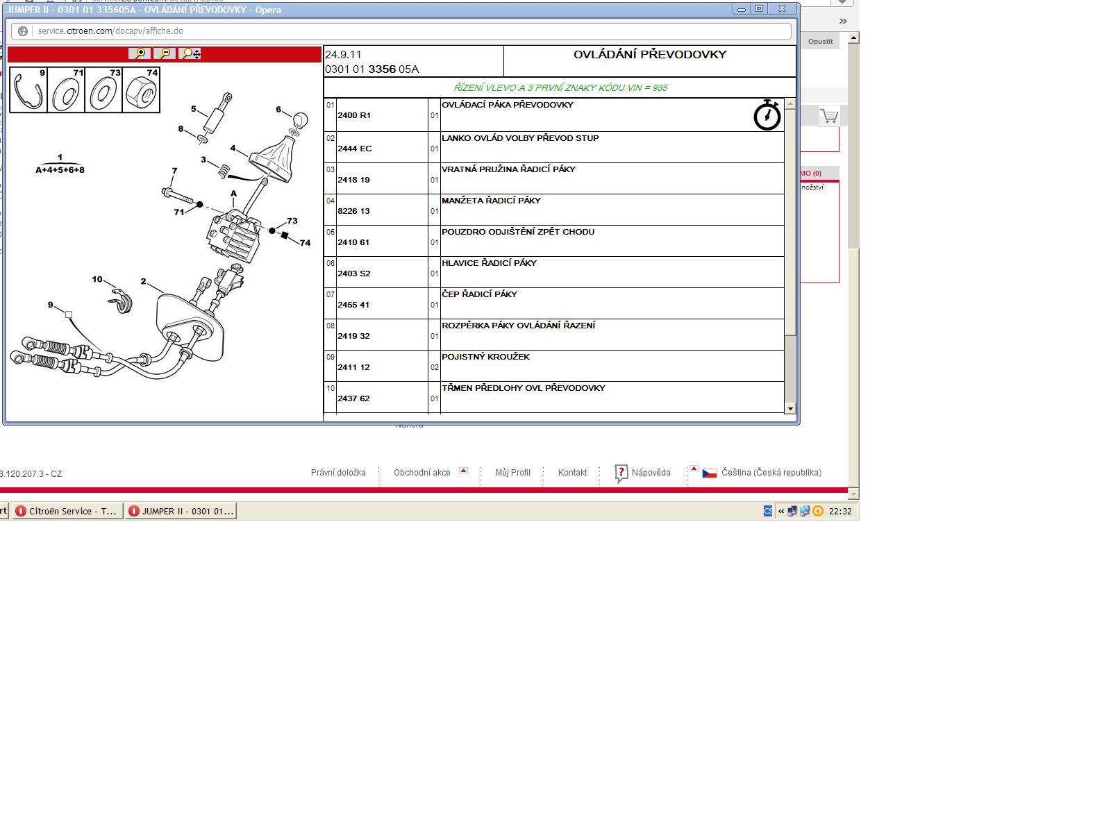This screenshot has height=833, width=1111.
Task: Click LANKO OVLÁD VOLBY PŘEVOD STUP description
Action: tap(520, 138)
